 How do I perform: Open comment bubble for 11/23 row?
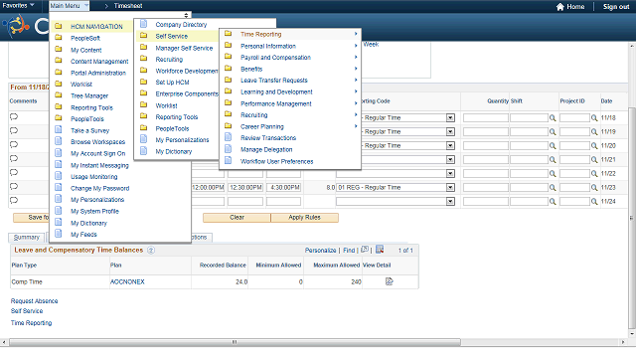click(14, 186)
